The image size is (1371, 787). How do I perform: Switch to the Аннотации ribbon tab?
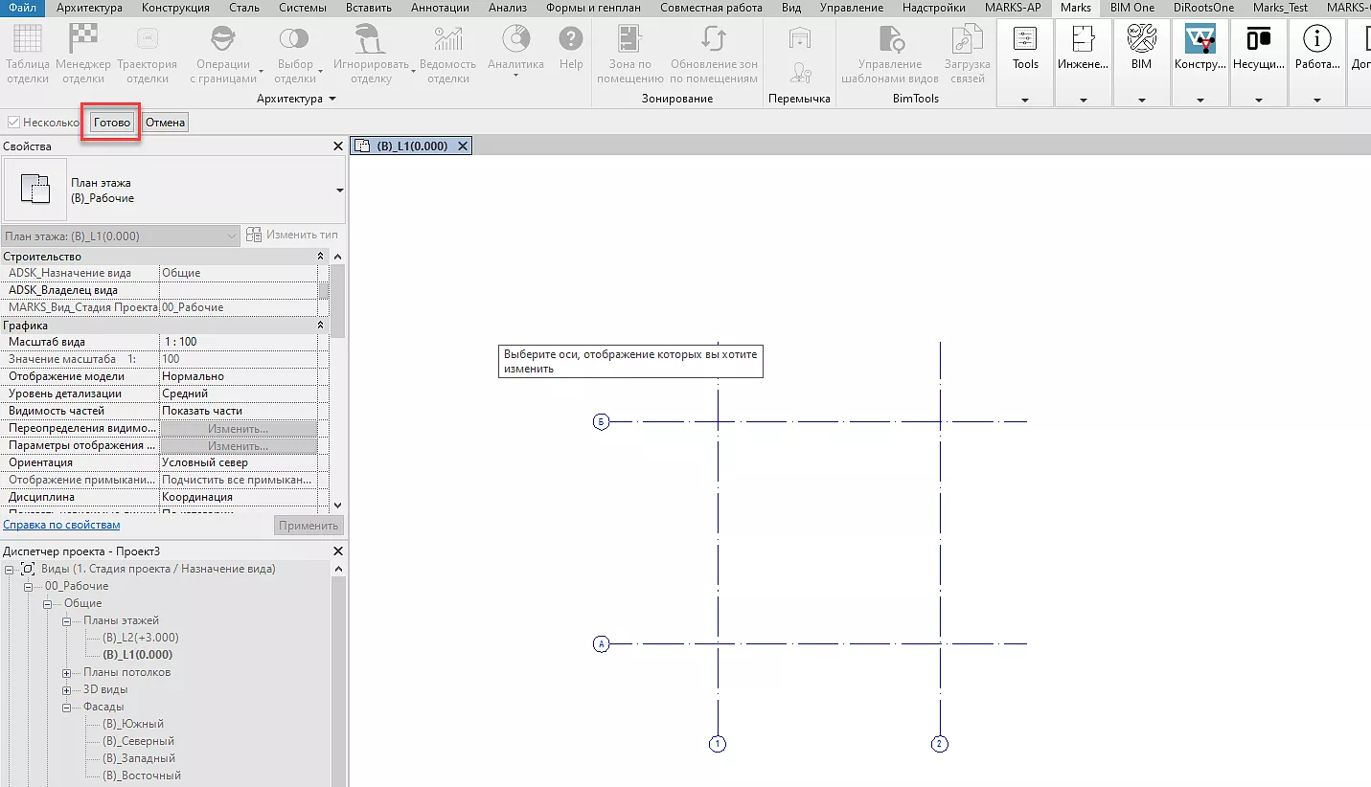click(x=440, y=8)
